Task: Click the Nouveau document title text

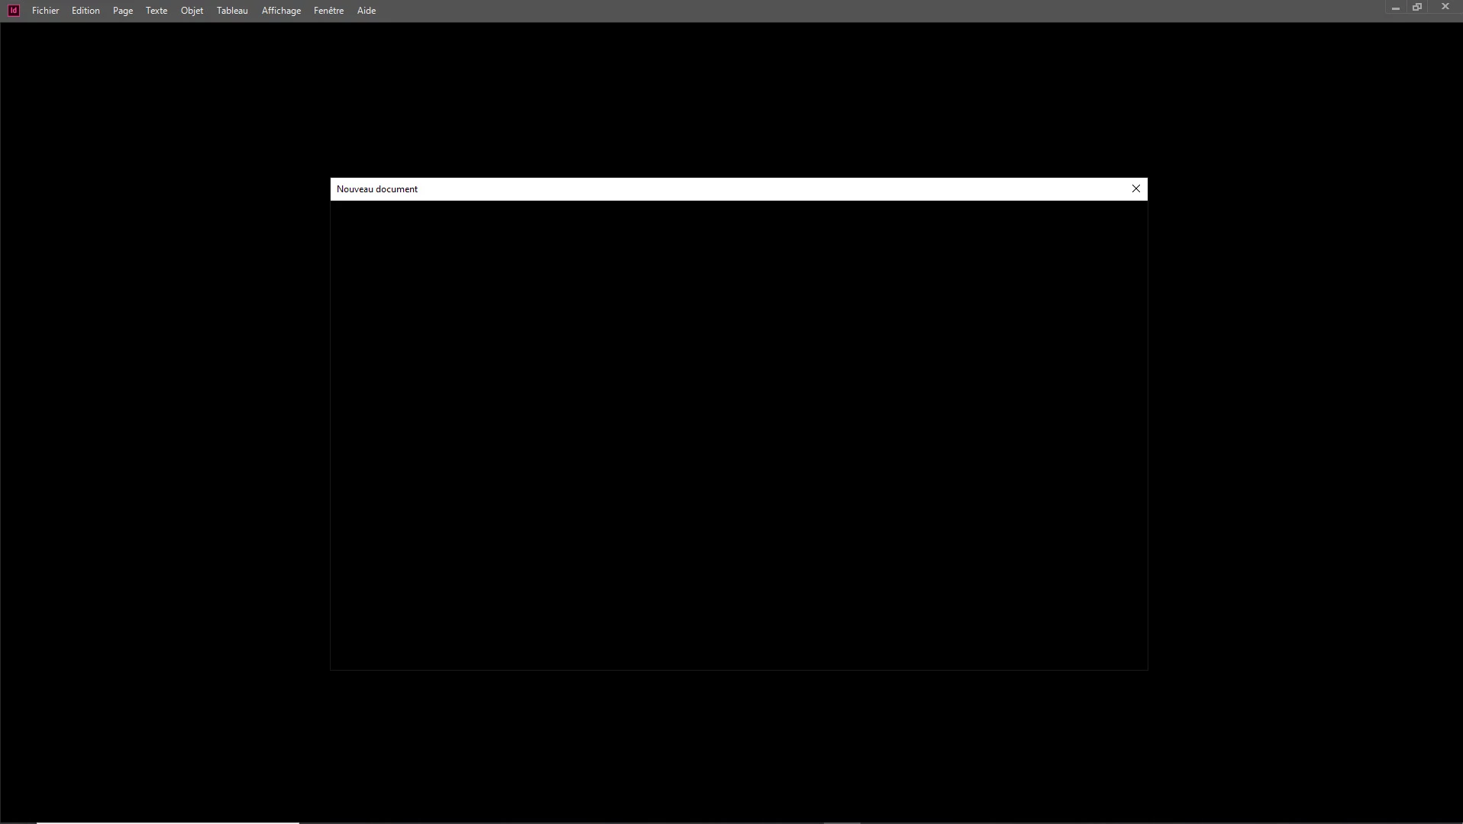Action: [x=377, y=189]
